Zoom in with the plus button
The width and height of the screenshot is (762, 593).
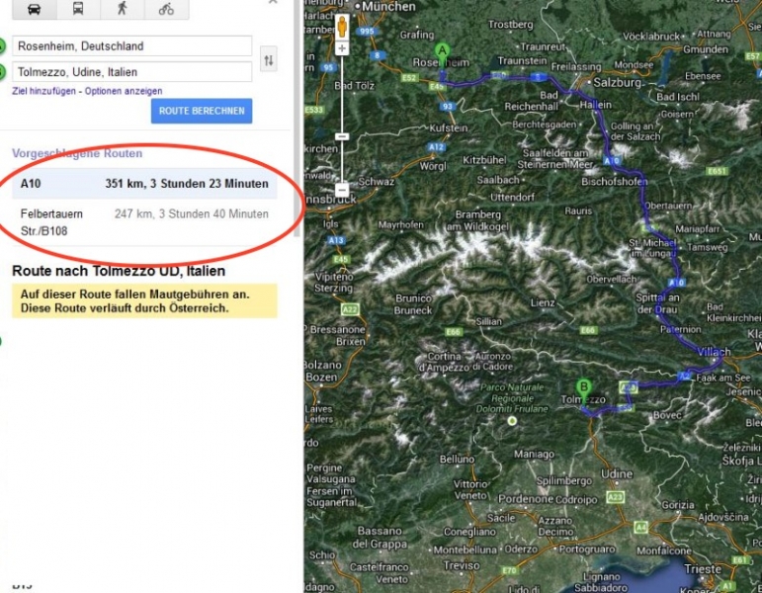tap(342, 48)
